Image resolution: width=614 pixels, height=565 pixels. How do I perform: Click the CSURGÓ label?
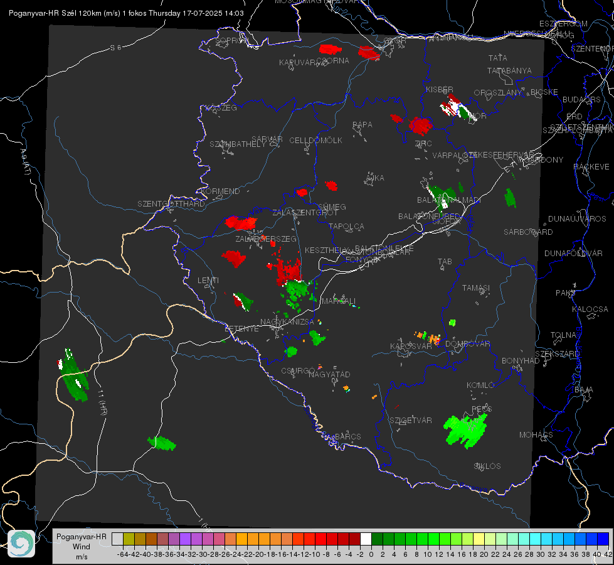[x=299, y=371]
